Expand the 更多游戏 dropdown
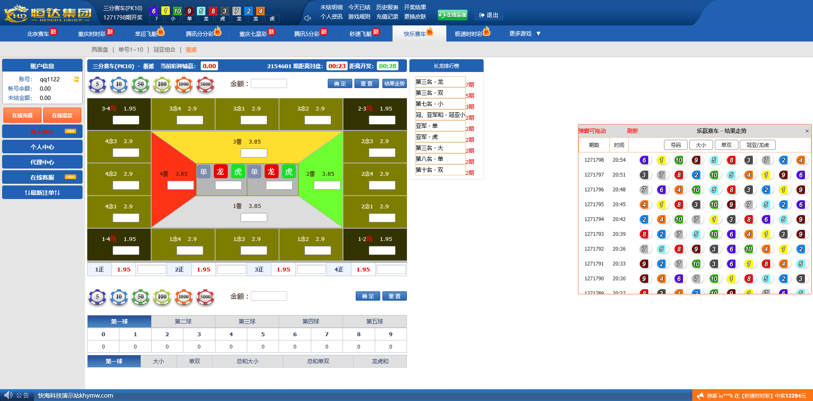The height and width of the screenshot is (401, 813). [525, 33]
